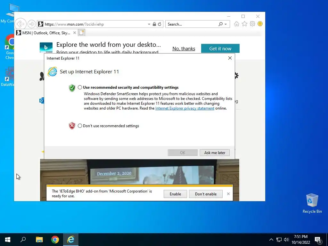
Task: Click the smiley feedback icon
Action: tap(260, 24)
